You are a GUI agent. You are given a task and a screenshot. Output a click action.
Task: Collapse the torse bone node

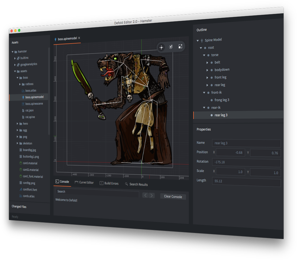tap(204, 55)
